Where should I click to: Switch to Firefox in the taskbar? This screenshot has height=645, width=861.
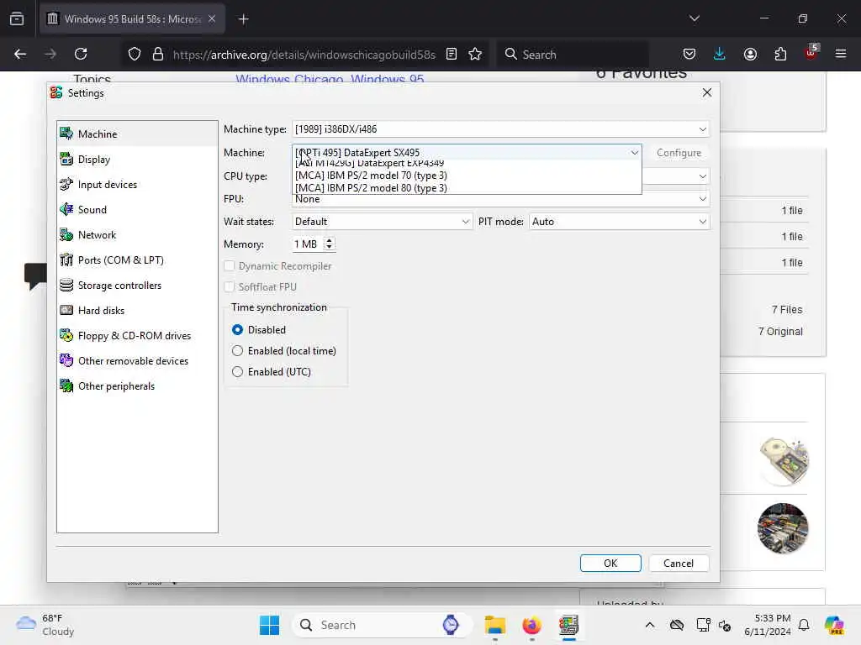pyautogui.click(x=531, y=625)
